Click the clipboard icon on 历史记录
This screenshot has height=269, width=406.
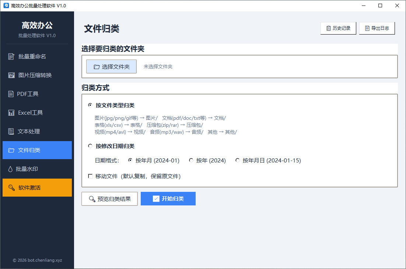(329, 28)
